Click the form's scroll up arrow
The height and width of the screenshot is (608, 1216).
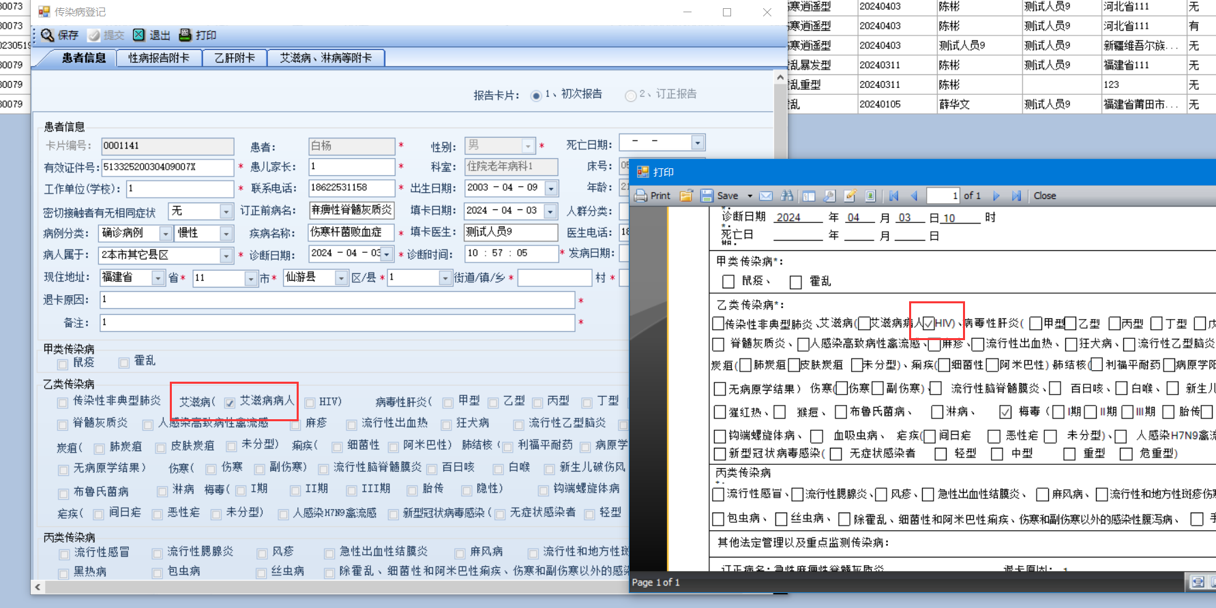tap(780, 78)
